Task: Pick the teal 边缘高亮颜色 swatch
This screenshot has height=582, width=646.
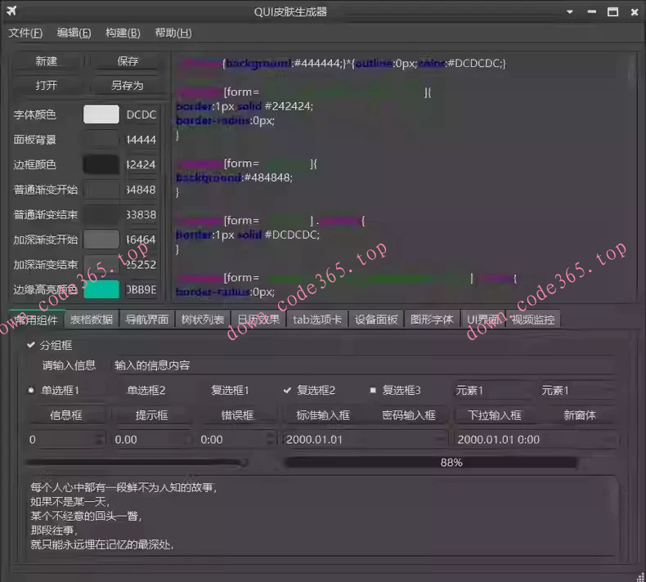Action: point(101,289)
